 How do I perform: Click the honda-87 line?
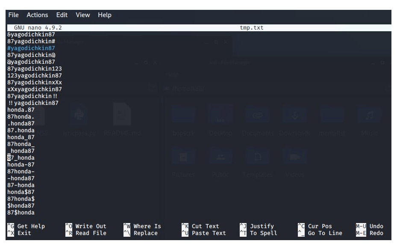coord(21,164)
